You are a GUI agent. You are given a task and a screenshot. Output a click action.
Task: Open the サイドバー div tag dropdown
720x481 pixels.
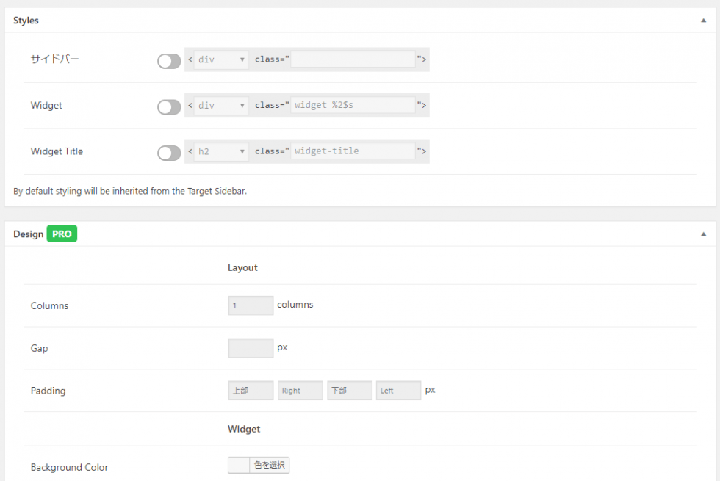[x=222, y=59]
